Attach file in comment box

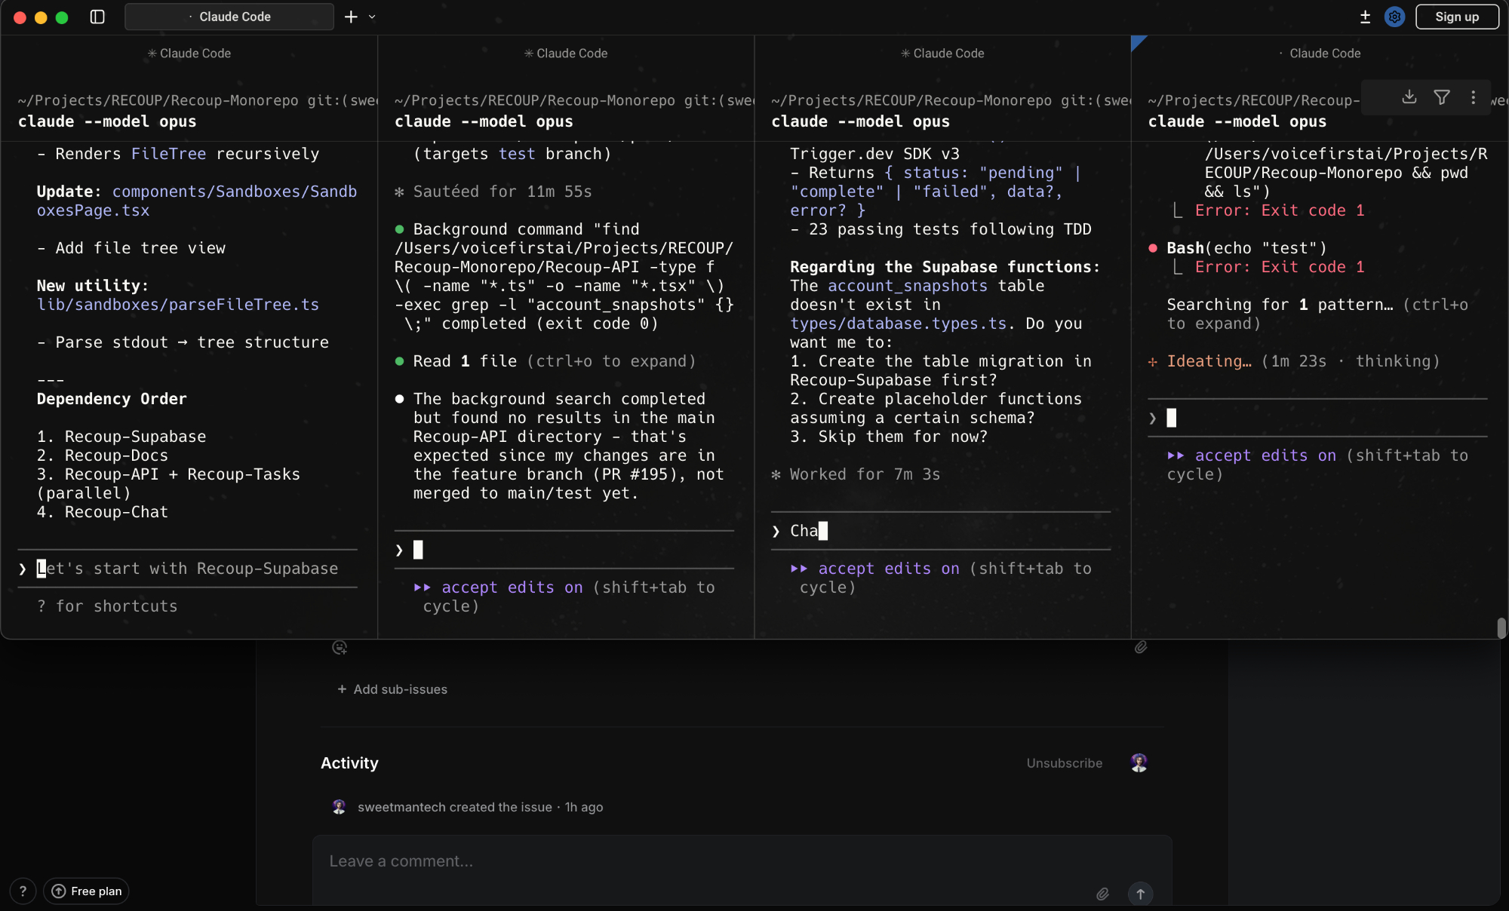(x=1102, y=894)
